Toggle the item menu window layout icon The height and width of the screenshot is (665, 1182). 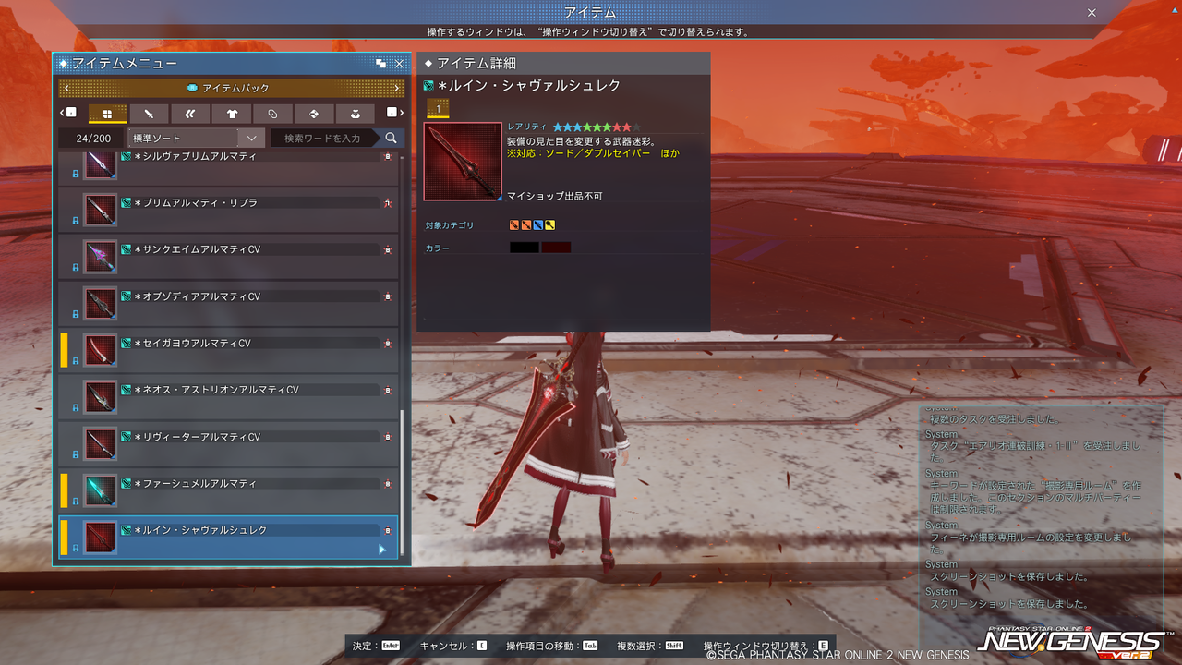[x=381, y=64]
